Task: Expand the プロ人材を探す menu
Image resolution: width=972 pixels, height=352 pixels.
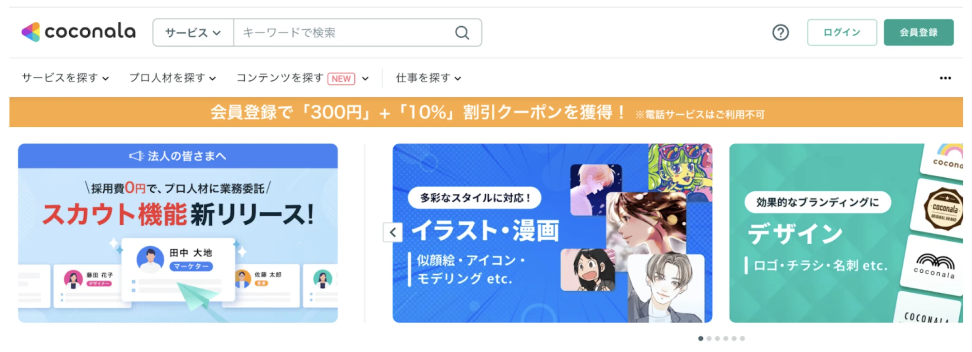Action: [x=173, y=78]
